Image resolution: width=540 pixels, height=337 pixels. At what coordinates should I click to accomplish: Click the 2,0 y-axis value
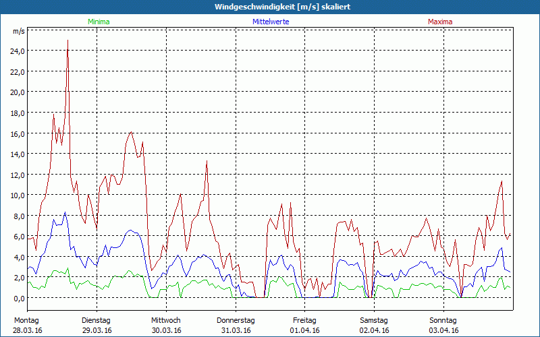click(x=20, y=278)
